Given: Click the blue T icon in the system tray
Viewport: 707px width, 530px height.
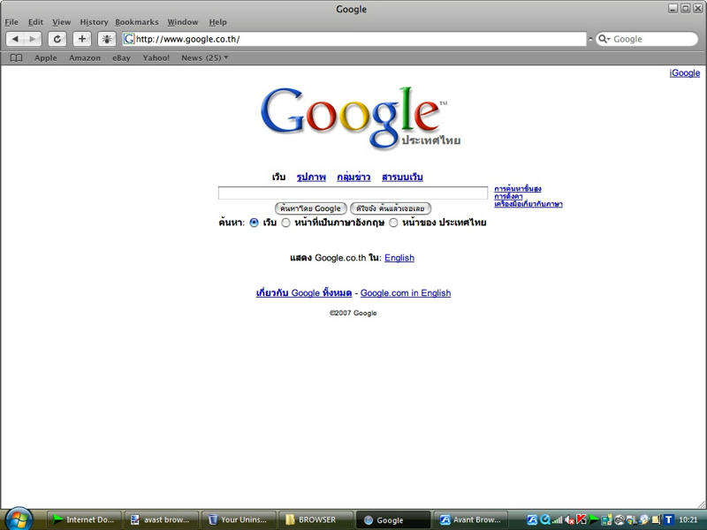Looking at the screenshot, I should point(668,520).
